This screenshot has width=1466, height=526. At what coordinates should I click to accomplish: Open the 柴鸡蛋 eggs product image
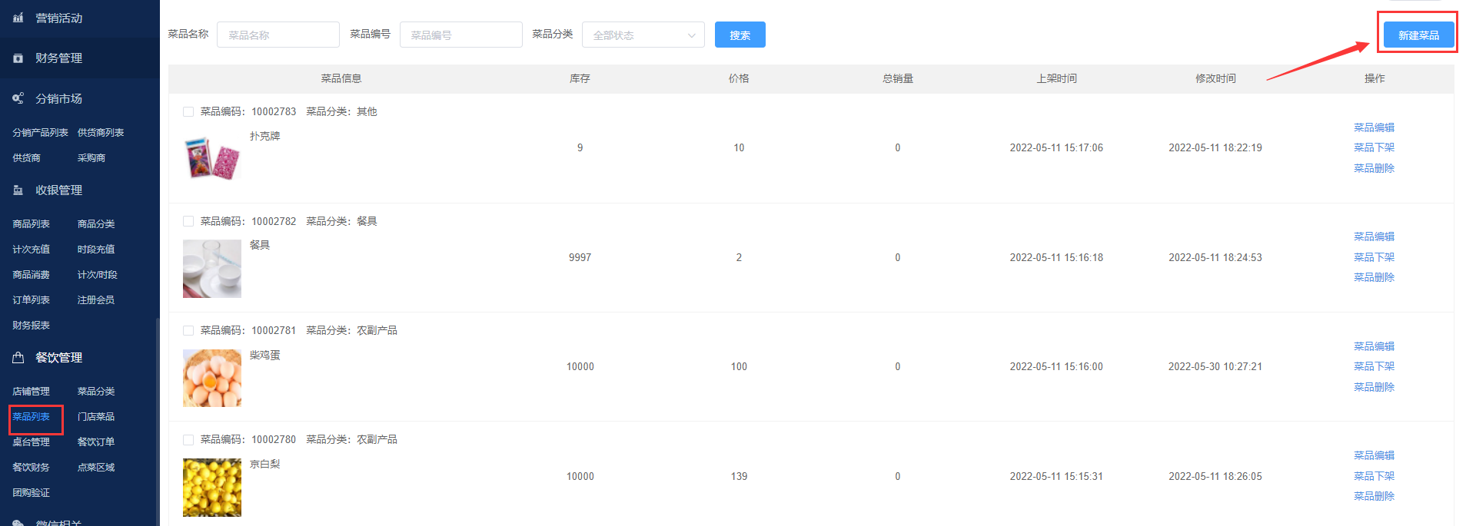(211, 378)
